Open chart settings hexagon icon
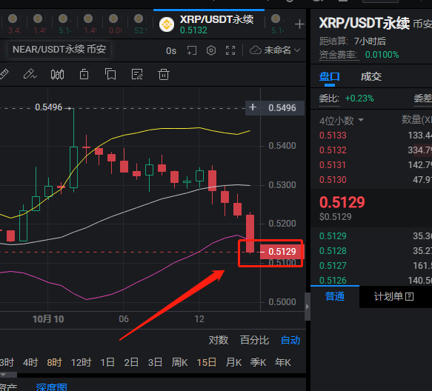Image resolution: width=432 pixels, height=391 pixels. (x=211, y=50)
